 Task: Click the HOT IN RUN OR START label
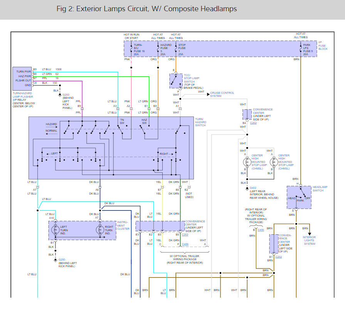pos(131,36)
